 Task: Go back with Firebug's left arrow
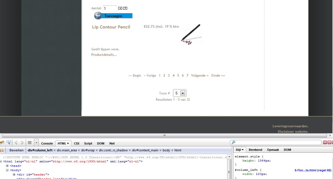click(16, 143)
